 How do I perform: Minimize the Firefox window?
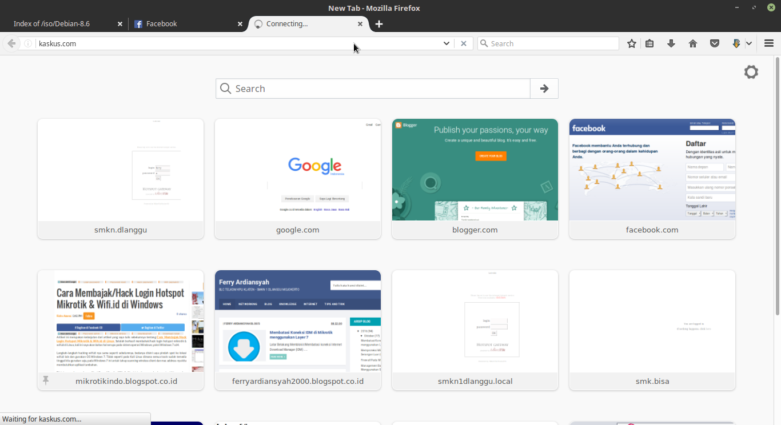tap(738, 7)
